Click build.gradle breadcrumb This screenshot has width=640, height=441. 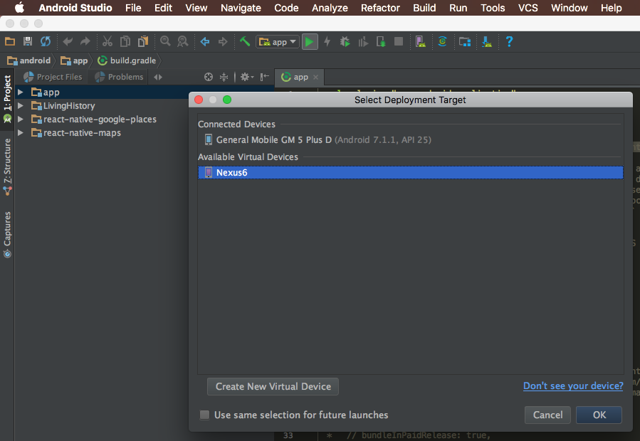pos(127,60)
